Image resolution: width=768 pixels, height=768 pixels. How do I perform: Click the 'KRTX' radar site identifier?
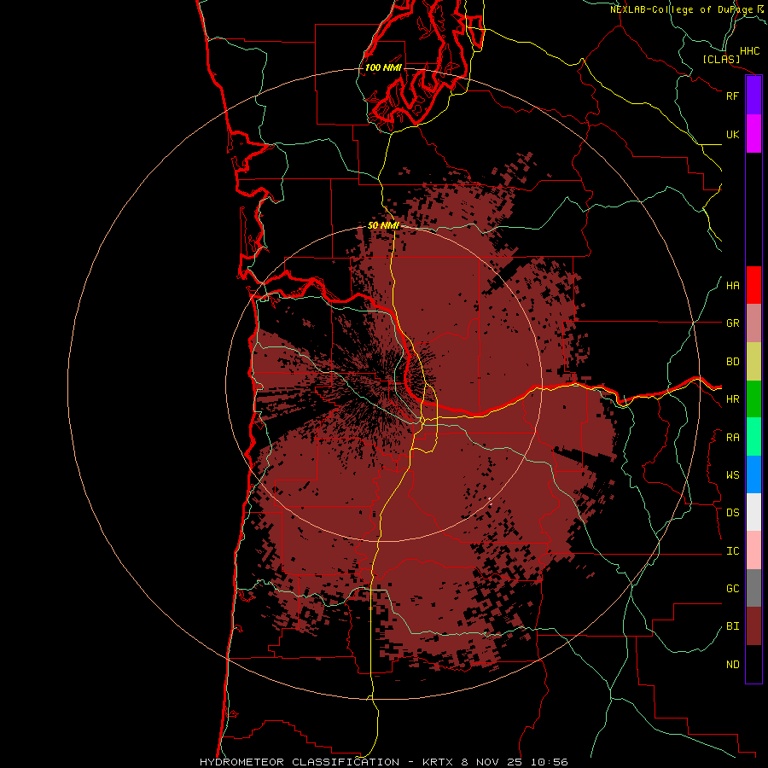[439, 762]
